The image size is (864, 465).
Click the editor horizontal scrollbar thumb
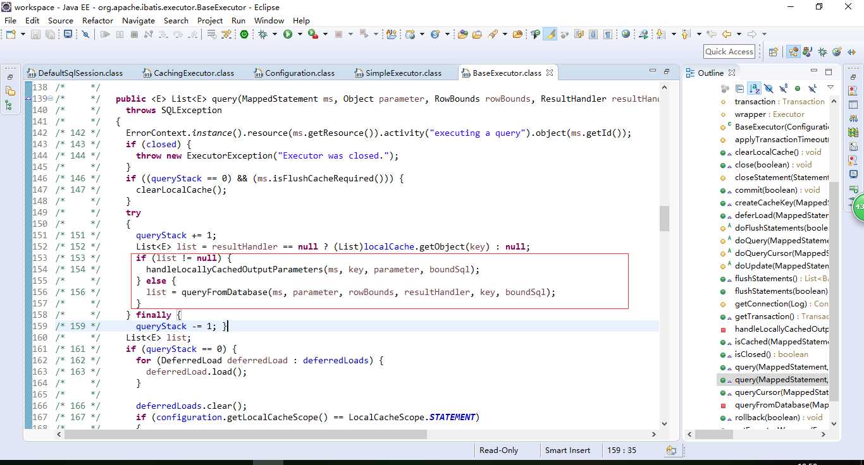[x=245, y=434]
